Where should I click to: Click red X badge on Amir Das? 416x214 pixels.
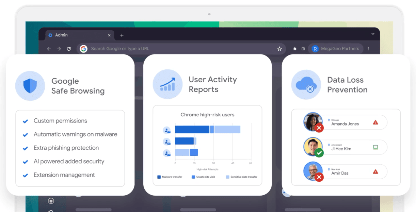(319, 177)
